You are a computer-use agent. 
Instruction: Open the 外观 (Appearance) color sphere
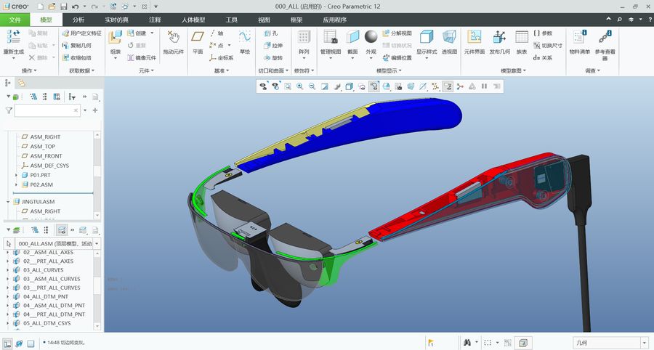pos(371,41)
